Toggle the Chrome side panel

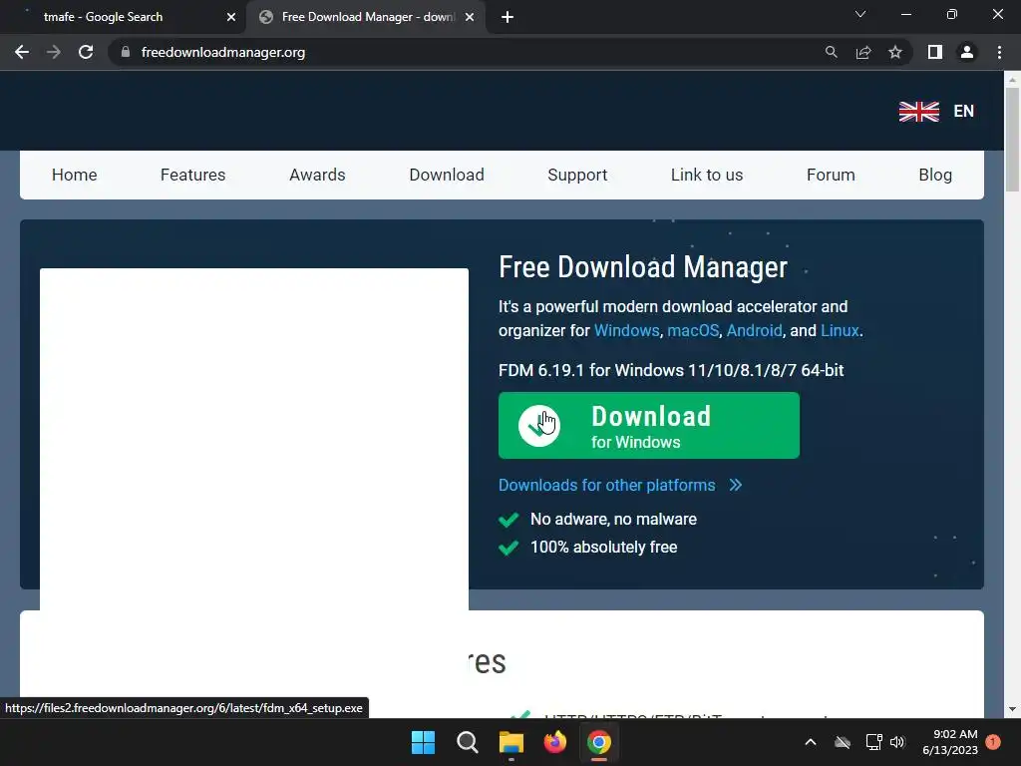pyautogui.click(x=935, y=52)
